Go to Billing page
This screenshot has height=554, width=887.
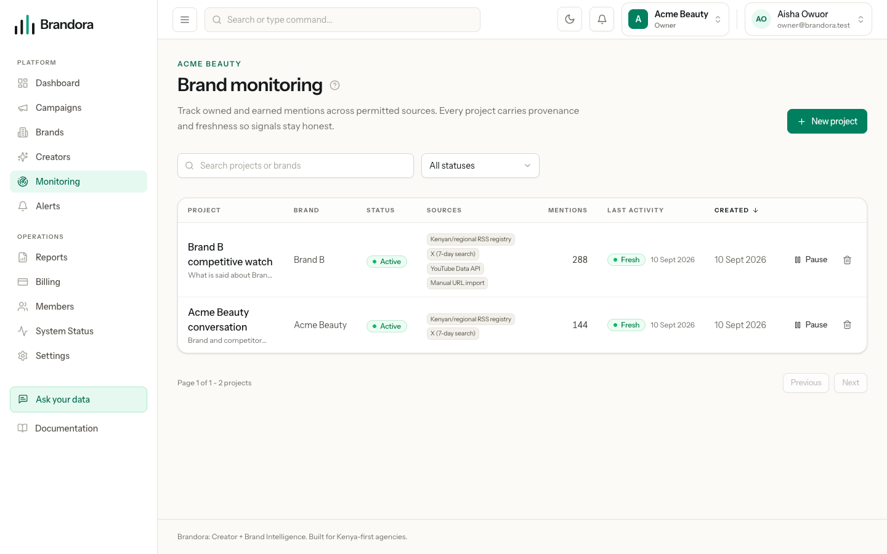click(78, 282)
